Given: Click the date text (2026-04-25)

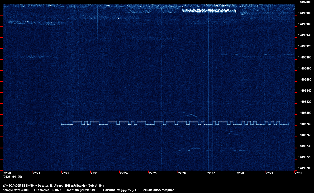Looking at the screenshot, I should pos(12,177).
